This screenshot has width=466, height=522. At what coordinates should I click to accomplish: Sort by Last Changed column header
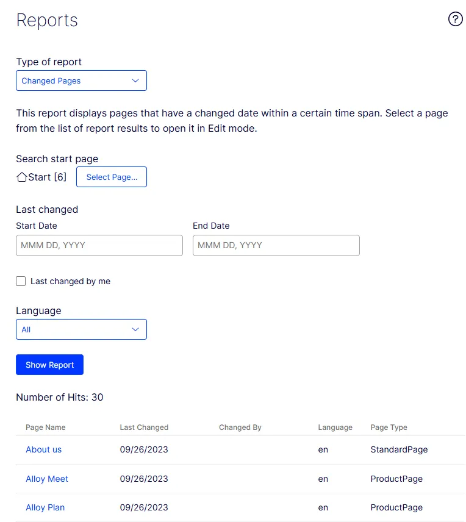[x=144, y=427]
